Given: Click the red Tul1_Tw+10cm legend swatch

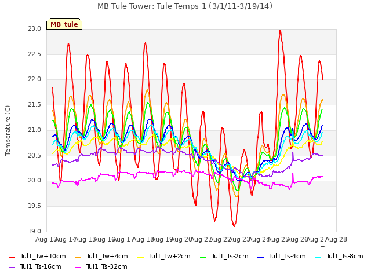Looking at the screenshot, I should click(x=12, y=257).
